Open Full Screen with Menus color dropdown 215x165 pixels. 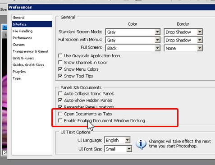click(133, 40)
